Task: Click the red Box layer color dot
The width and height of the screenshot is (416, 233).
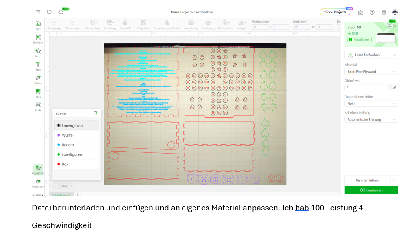Action: coord(58,164)
